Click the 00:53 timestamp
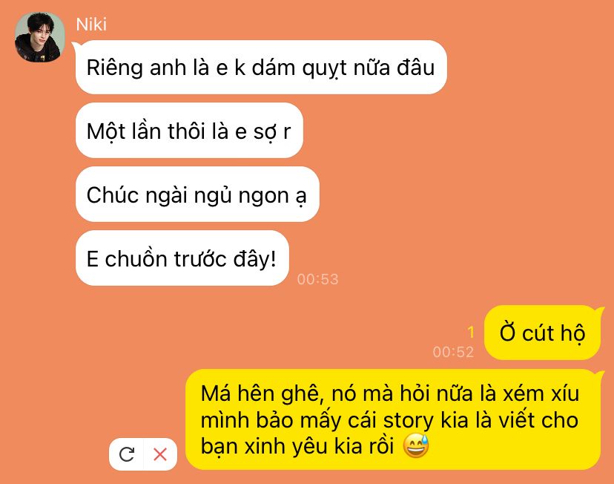 pos(317,279)
